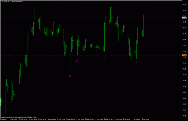Screen dimensions: 188x121
Task: Select the magenta up-arrow under the 22 Dec bar
Action: [77, 61]
